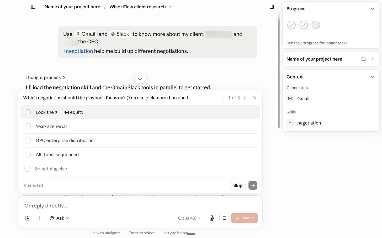382x238 pixels.
Task: Start voice input with microphone icon
Action: click(212, 218)
